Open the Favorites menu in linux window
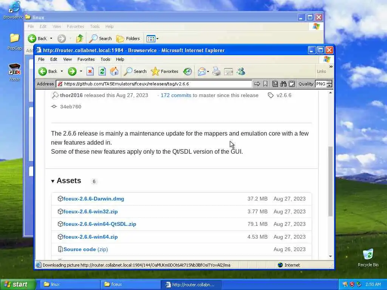 pos(75,26)
